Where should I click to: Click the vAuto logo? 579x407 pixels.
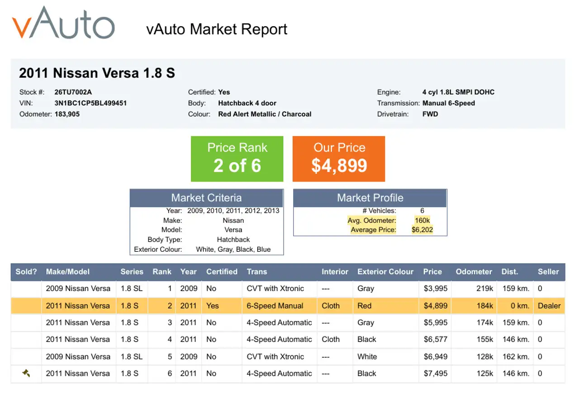pyautogui.click(x=63, y=23)
